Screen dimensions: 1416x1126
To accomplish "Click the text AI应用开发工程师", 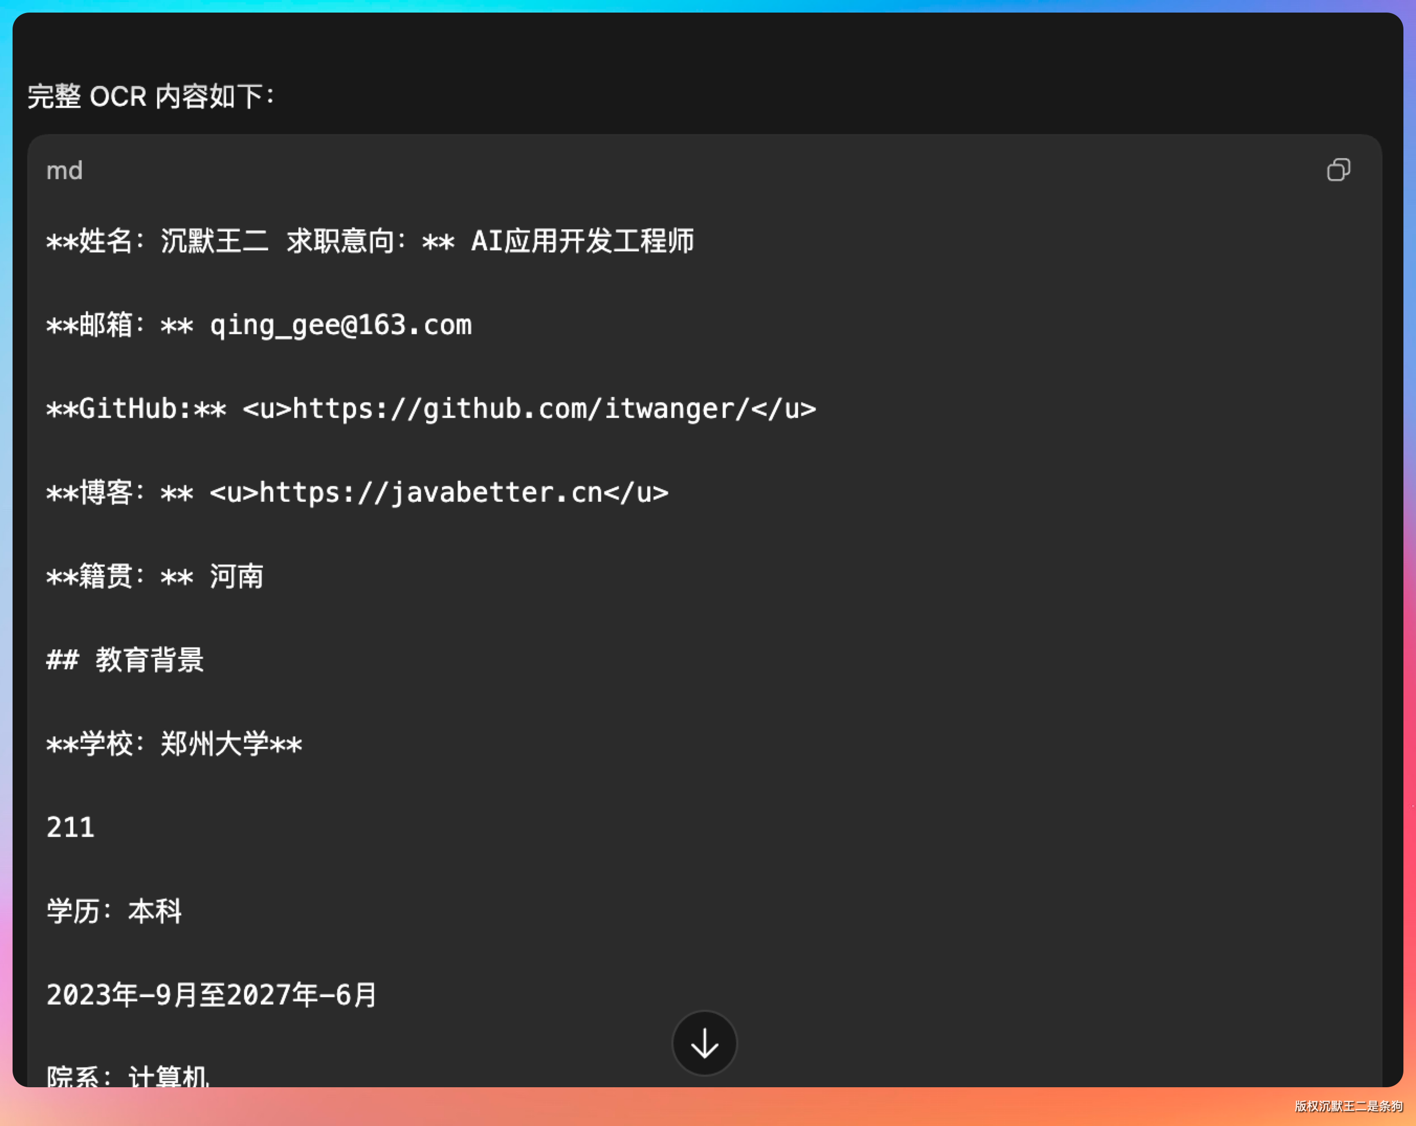I will (582, 241).
